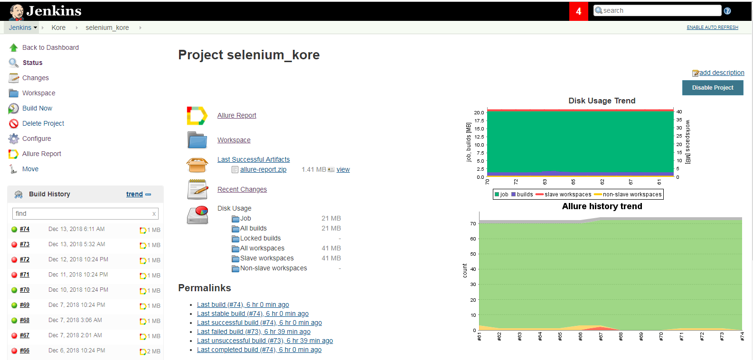Open the Changes notepad icon
The width and height of the screenshot is (753, 360).
[x=14, y=78]
